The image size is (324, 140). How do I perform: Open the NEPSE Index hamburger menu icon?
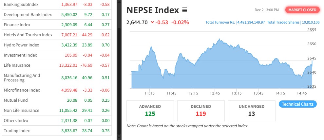184,10
